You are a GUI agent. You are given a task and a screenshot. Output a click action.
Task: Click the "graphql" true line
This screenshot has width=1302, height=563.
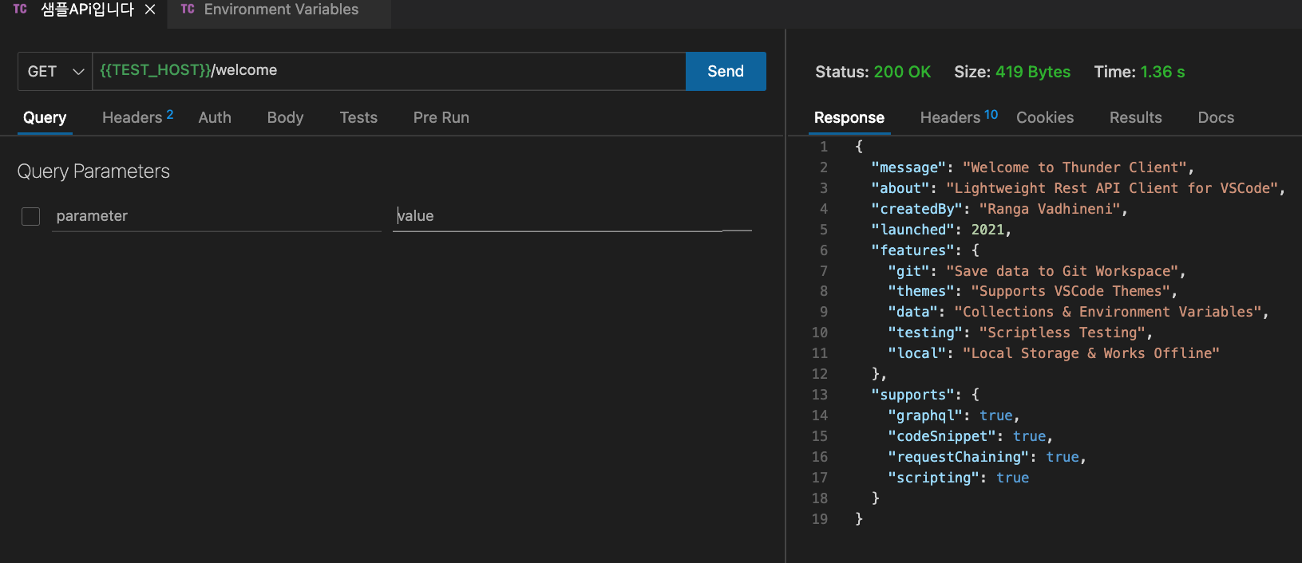953,415
